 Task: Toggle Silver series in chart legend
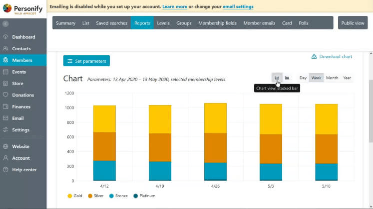[x=96, y=196]
